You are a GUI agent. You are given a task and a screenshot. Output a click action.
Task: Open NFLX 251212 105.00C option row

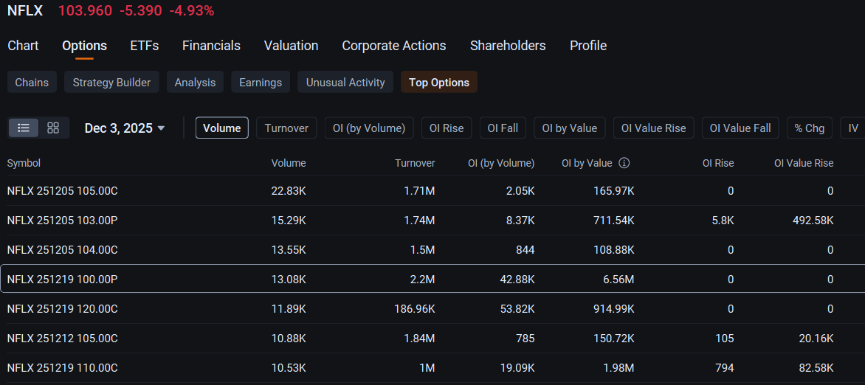pos(432,338)
